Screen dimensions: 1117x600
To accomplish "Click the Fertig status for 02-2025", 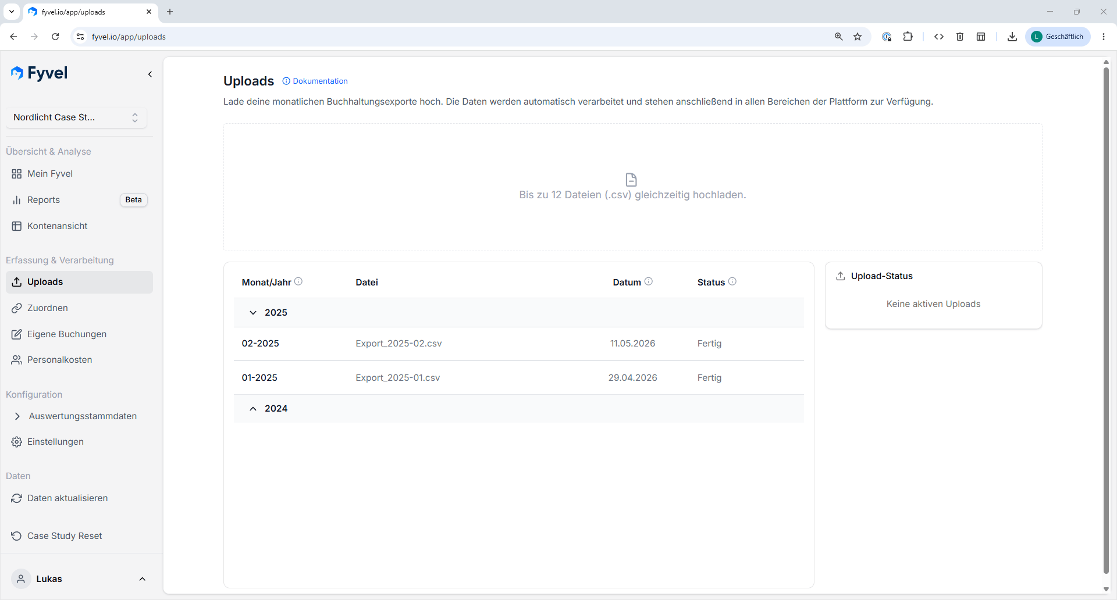I will point(709,344).
